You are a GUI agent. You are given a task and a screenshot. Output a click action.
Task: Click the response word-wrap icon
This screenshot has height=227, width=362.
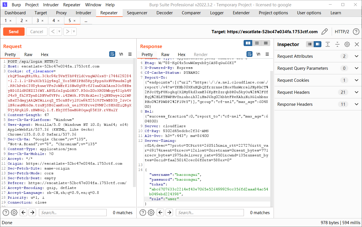click(249, 54)
